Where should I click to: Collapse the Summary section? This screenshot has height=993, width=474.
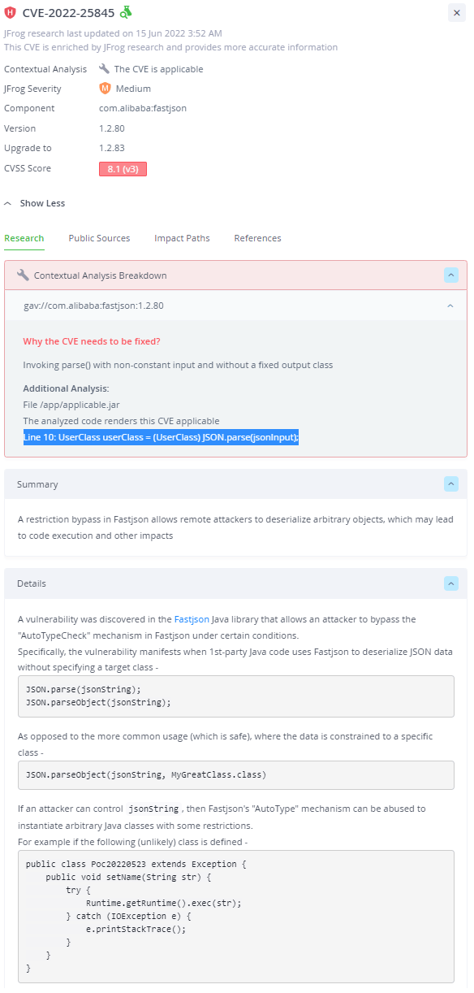pos(451,484)
